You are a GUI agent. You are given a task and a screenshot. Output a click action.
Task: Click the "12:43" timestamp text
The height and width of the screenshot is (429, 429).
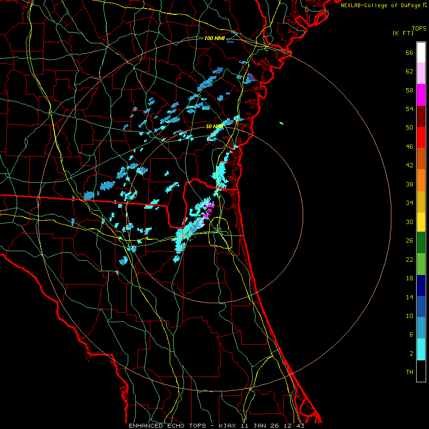coord(294,426)
